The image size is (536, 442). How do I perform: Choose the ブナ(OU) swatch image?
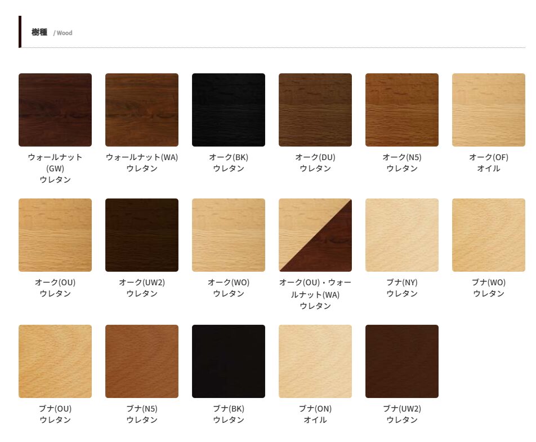(55, 361)
